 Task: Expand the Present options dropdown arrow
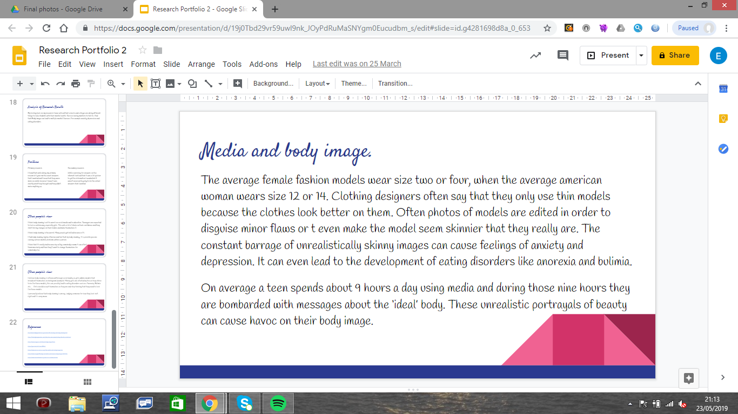tap(641, 55)
